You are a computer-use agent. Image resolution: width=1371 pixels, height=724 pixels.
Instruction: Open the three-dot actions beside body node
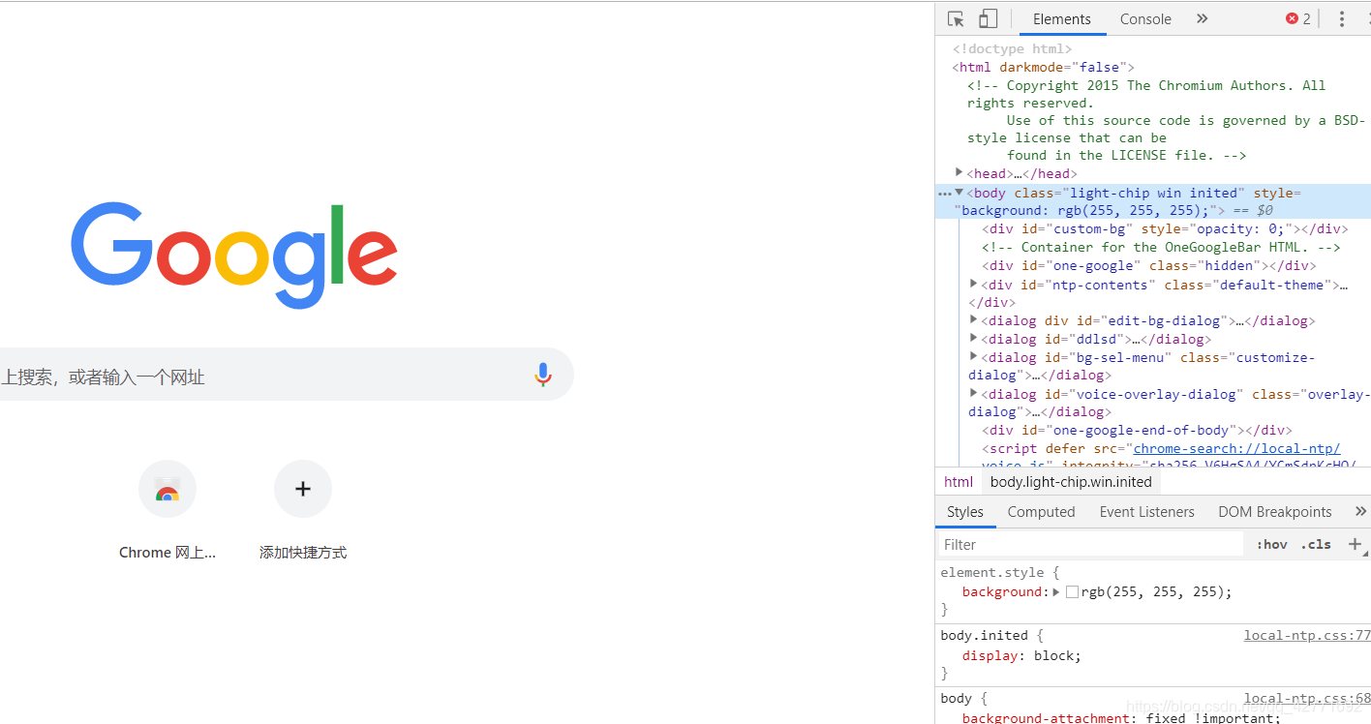point(944,193)
